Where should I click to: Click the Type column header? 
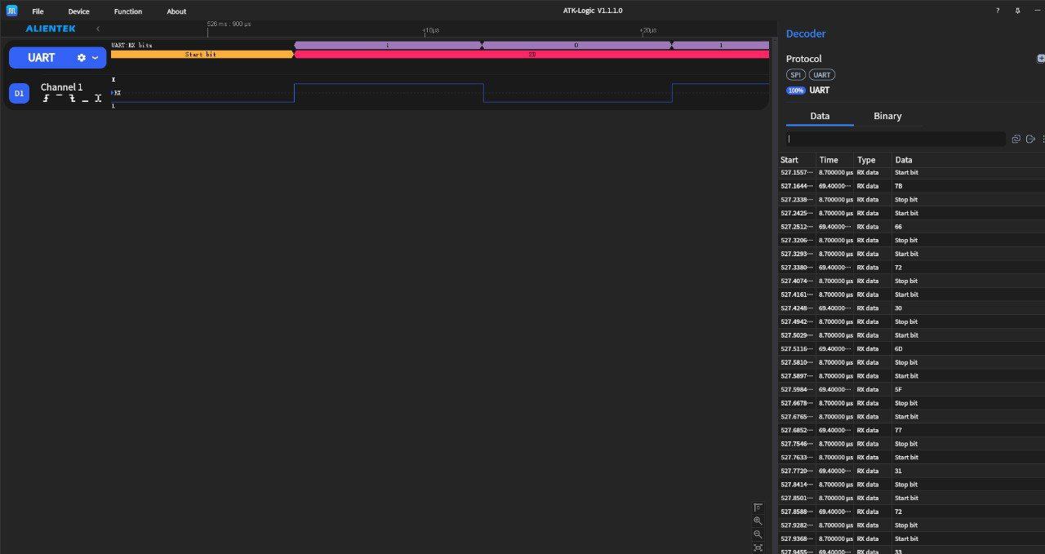[x=872, y=160]
